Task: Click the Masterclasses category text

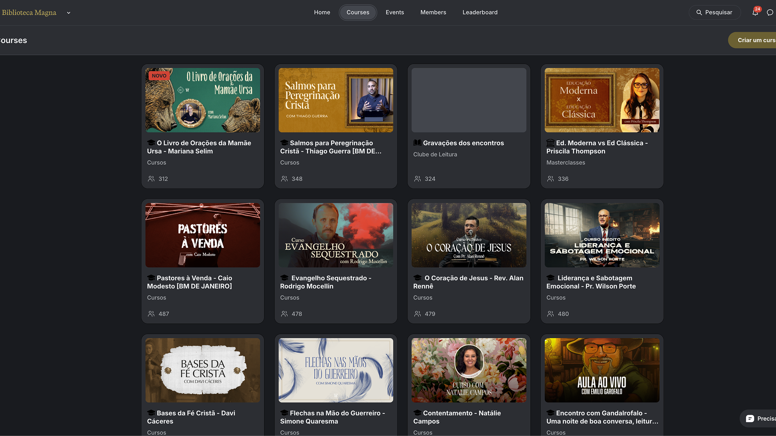Action: [566, 163]
